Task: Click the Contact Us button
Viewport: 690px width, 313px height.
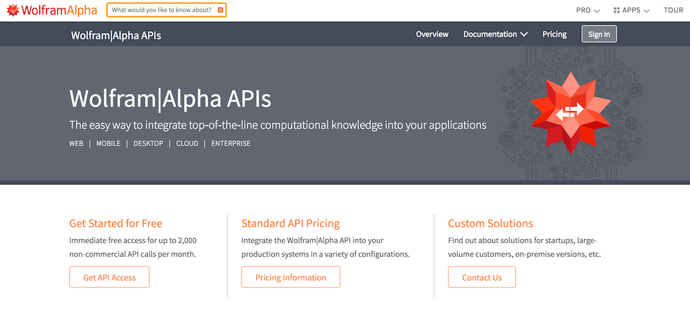Action: [x=482, y=277]
